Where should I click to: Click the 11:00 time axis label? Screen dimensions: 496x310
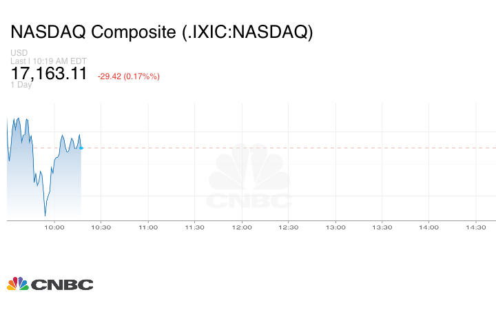pyautogui.click(x=148, y=227)
